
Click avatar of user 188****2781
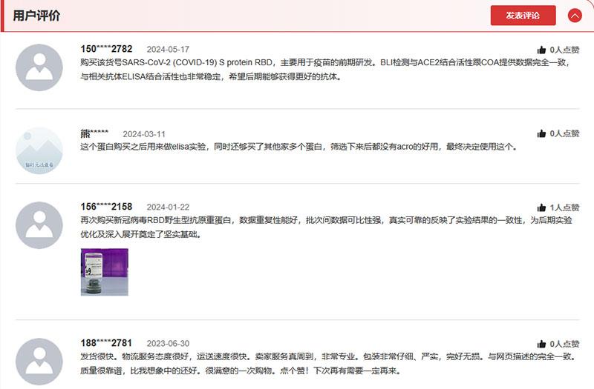[x=39, y=362]
